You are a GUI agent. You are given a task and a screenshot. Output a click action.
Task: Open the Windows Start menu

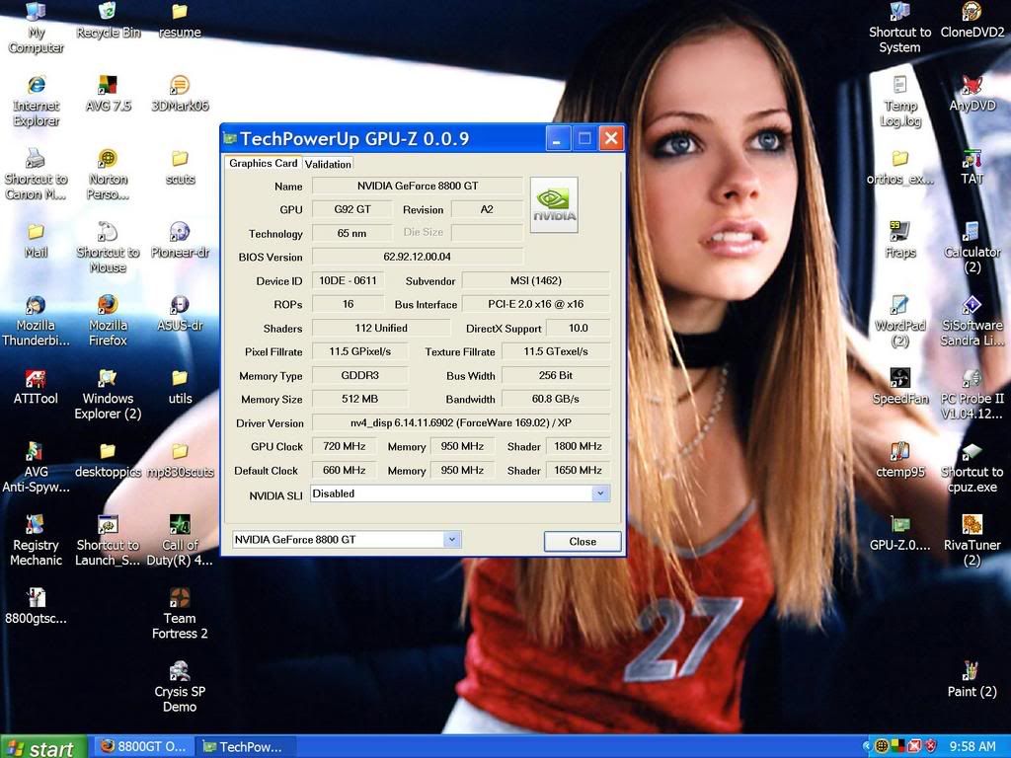[x=42, y=748]
